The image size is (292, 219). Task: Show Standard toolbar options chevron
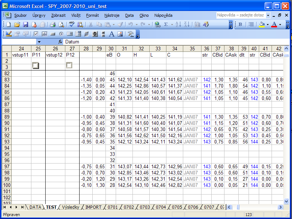(231, 24)
